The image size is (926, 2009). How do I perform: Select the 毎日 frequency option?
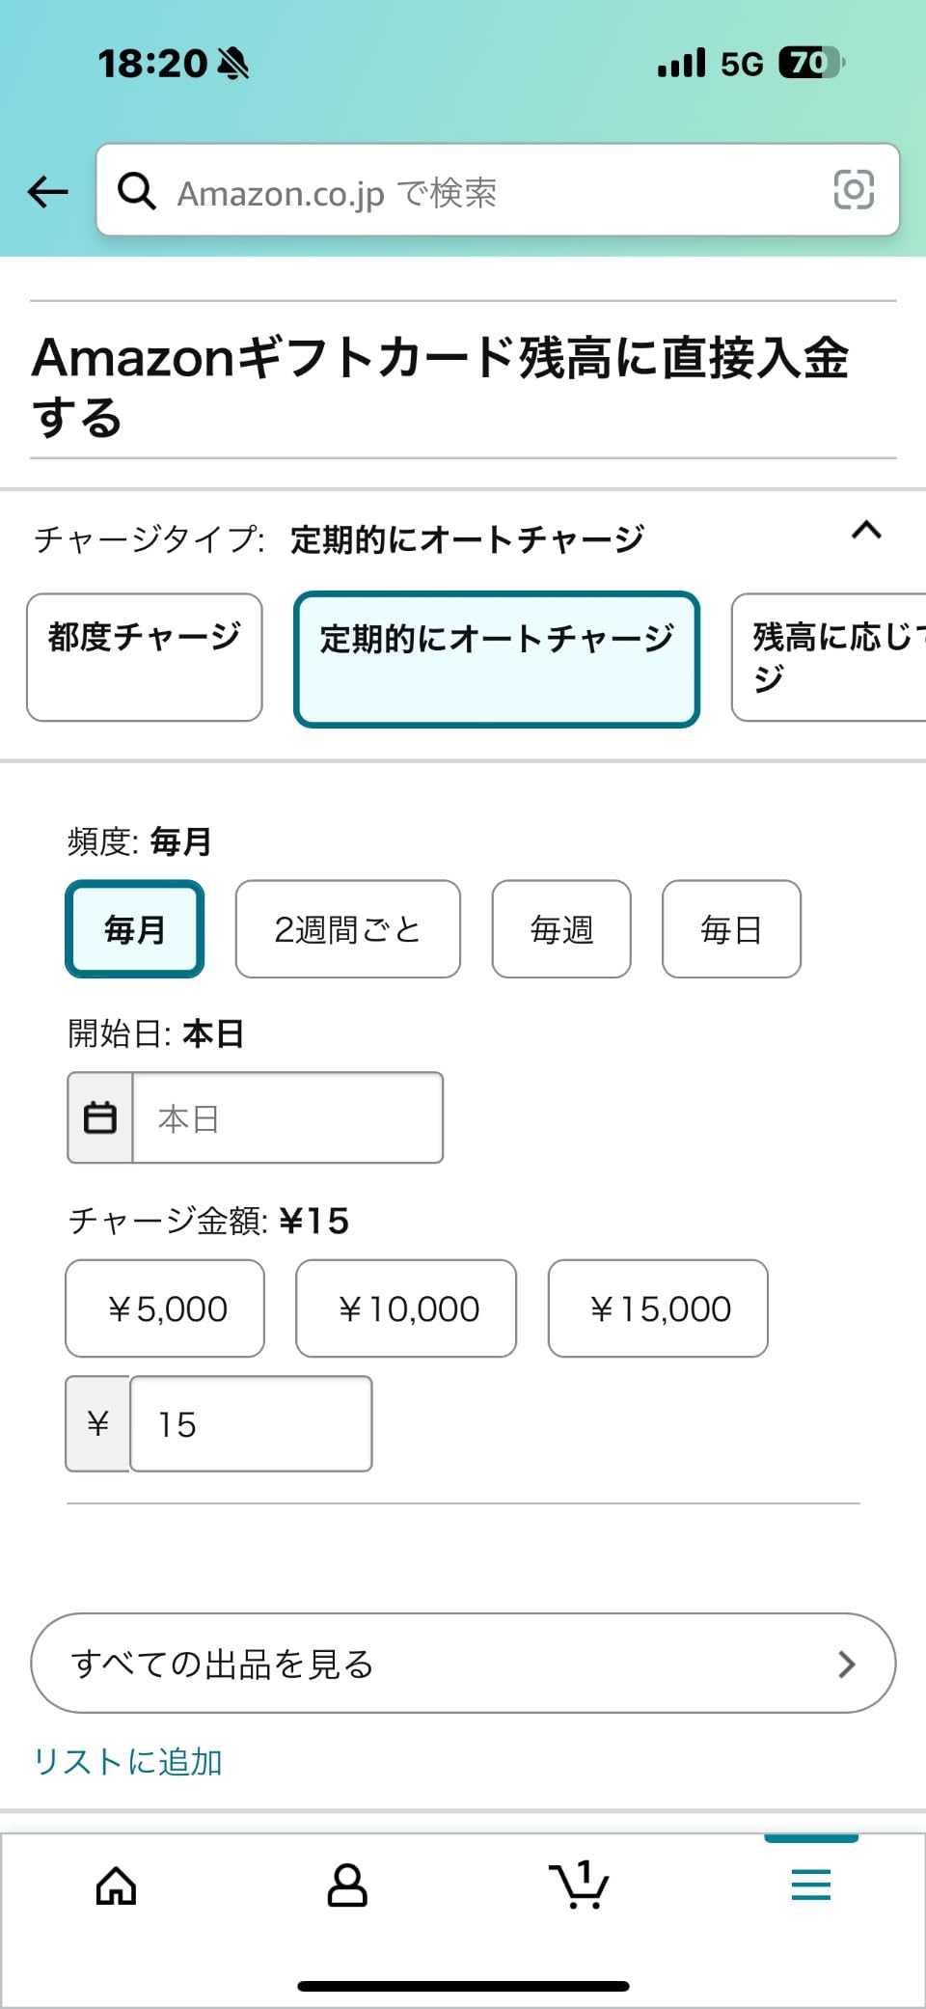pos(730,928)
